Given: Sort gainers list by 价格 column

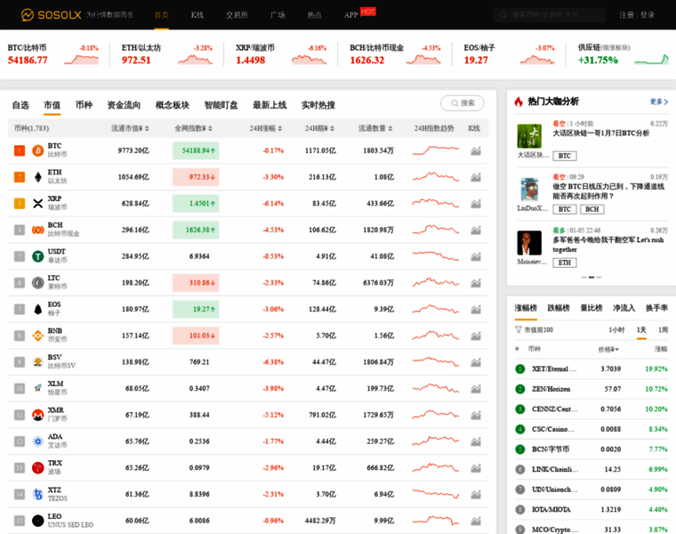Looking at the screenshot, I should (608, 350).
